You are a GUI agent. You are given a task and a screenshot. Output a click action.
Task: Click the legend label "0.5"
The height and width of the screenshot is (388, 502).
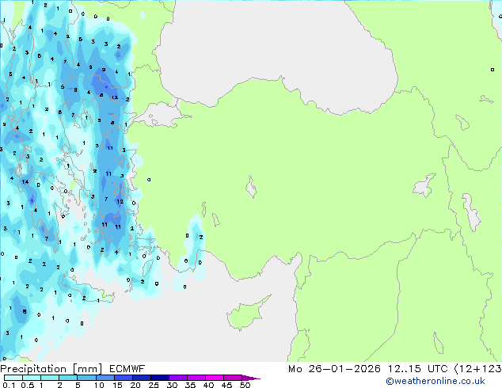pos(28,385)
